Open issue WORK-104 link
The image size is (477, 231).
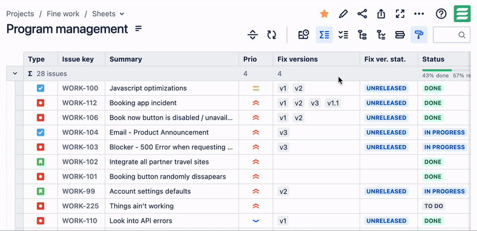click(80, 133)
